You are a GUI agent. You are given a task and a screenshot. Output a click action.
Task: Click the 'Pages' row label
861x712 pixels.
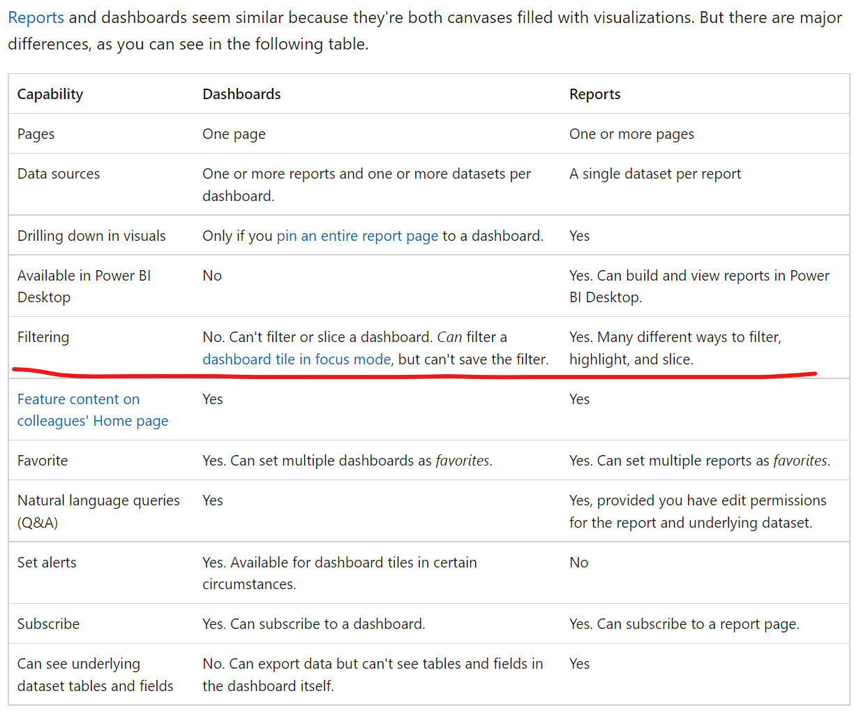tap(36, 134)
